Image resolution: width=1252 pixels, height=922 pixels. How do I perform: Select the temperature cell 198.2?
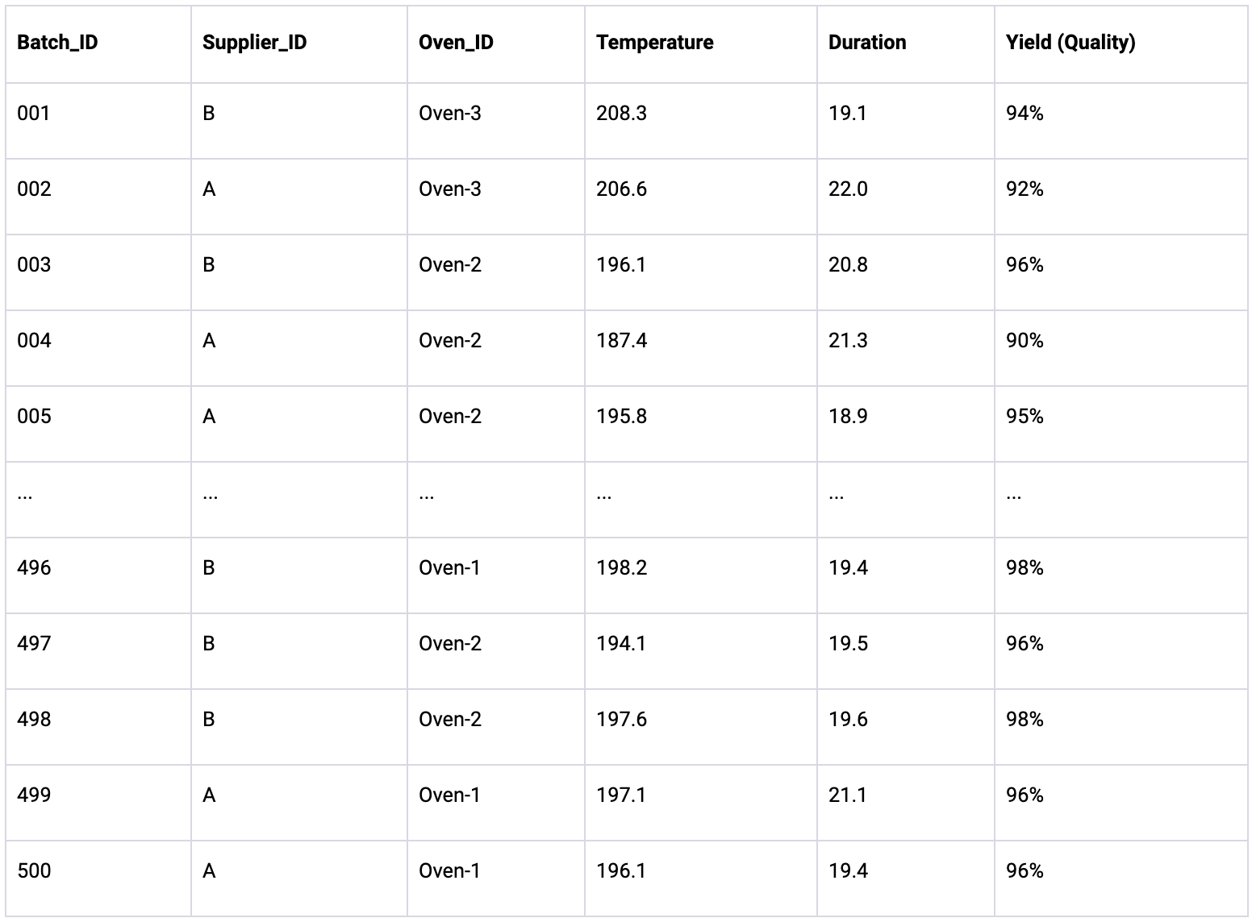coord(621,568)
